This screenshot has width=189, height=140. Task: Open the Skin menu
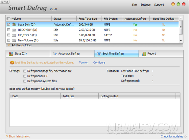pyautogui.click(x=134, y=5)
